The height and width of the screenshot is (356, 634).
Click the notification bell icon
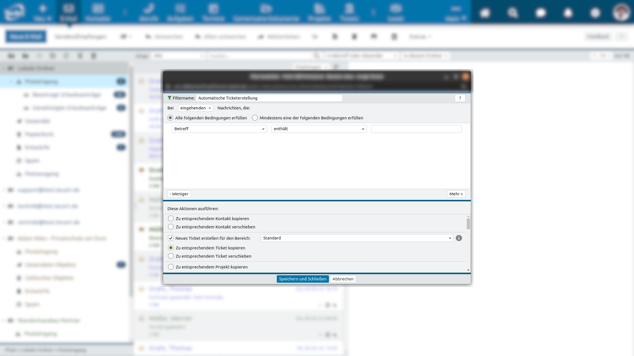point(568,13)
